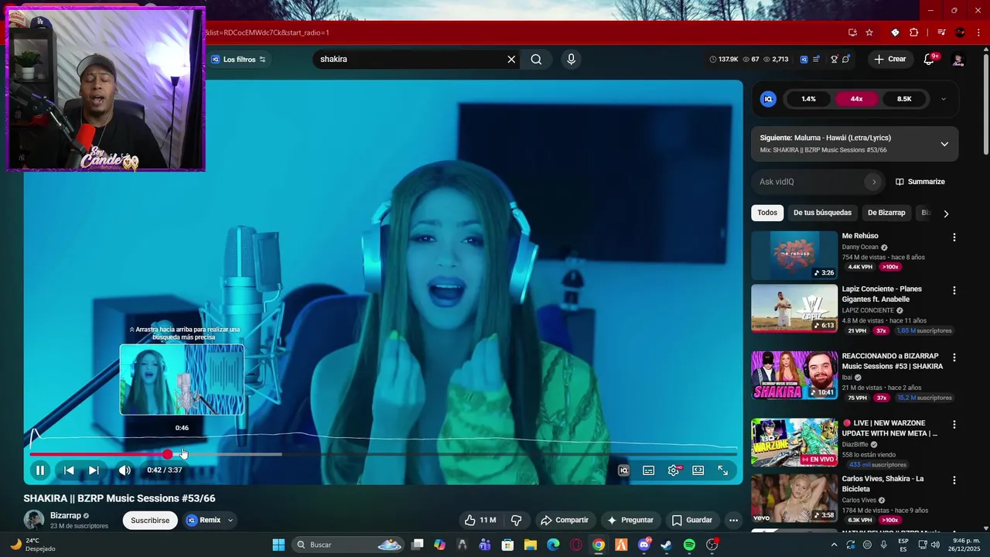Open the Carlos Vives, Shakira video title
The width and height of the screenshot is (990, 557).
pyautogui.click(x=883, y=484)
